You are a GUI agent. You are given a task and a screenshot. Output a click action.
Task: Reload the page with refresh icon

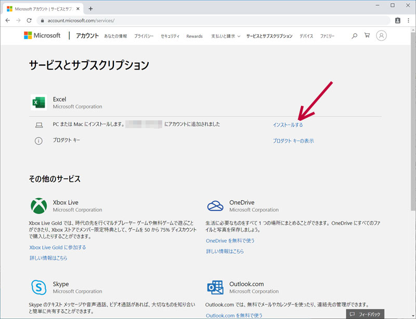click(x=29, y=20)
